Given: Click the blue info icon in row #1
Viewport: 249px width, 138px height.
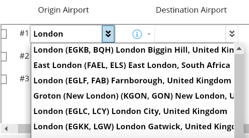Looking at the screenshot, I should [137, 34].
